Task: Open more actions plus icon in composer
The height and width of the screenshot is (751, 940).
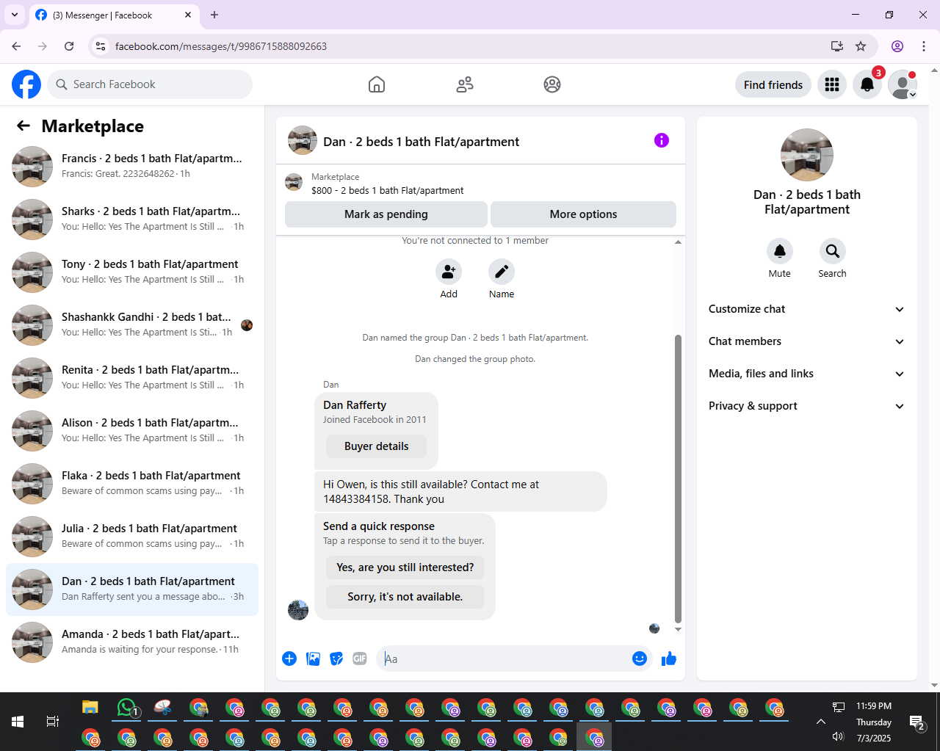Action: pyautogui.click(x=289, y=659)
